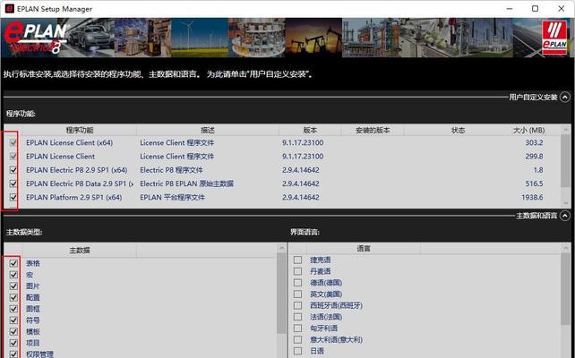Screen dimensions: 575x358
Task: Click the 状态 column header
Action: [x=458, y=130]
